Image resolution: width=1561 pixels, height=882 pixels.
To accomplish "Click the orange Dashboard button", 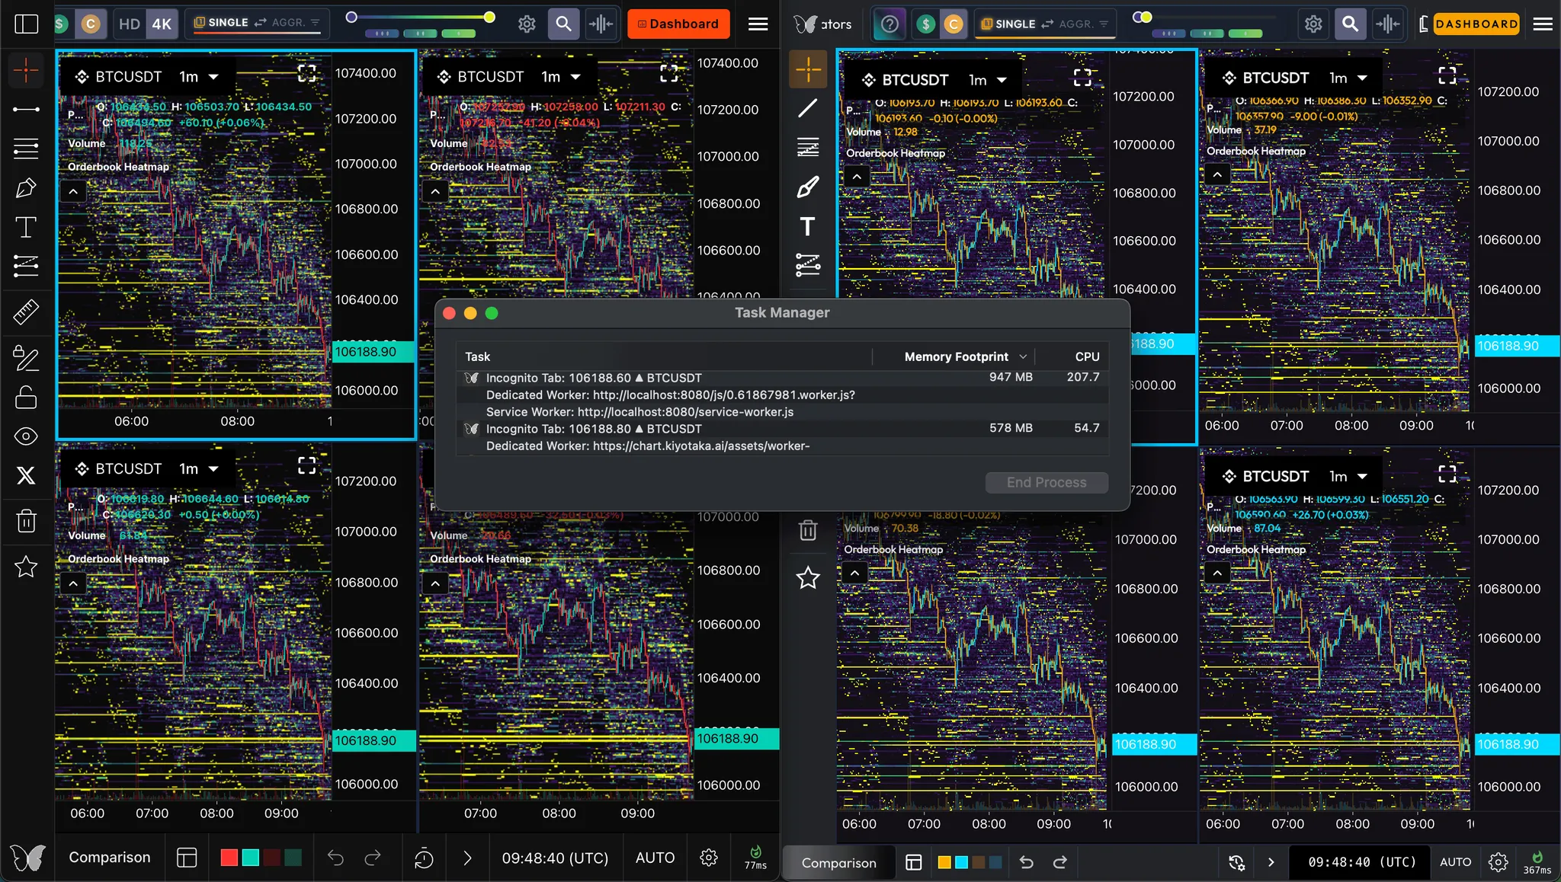I will click(678, 24).
